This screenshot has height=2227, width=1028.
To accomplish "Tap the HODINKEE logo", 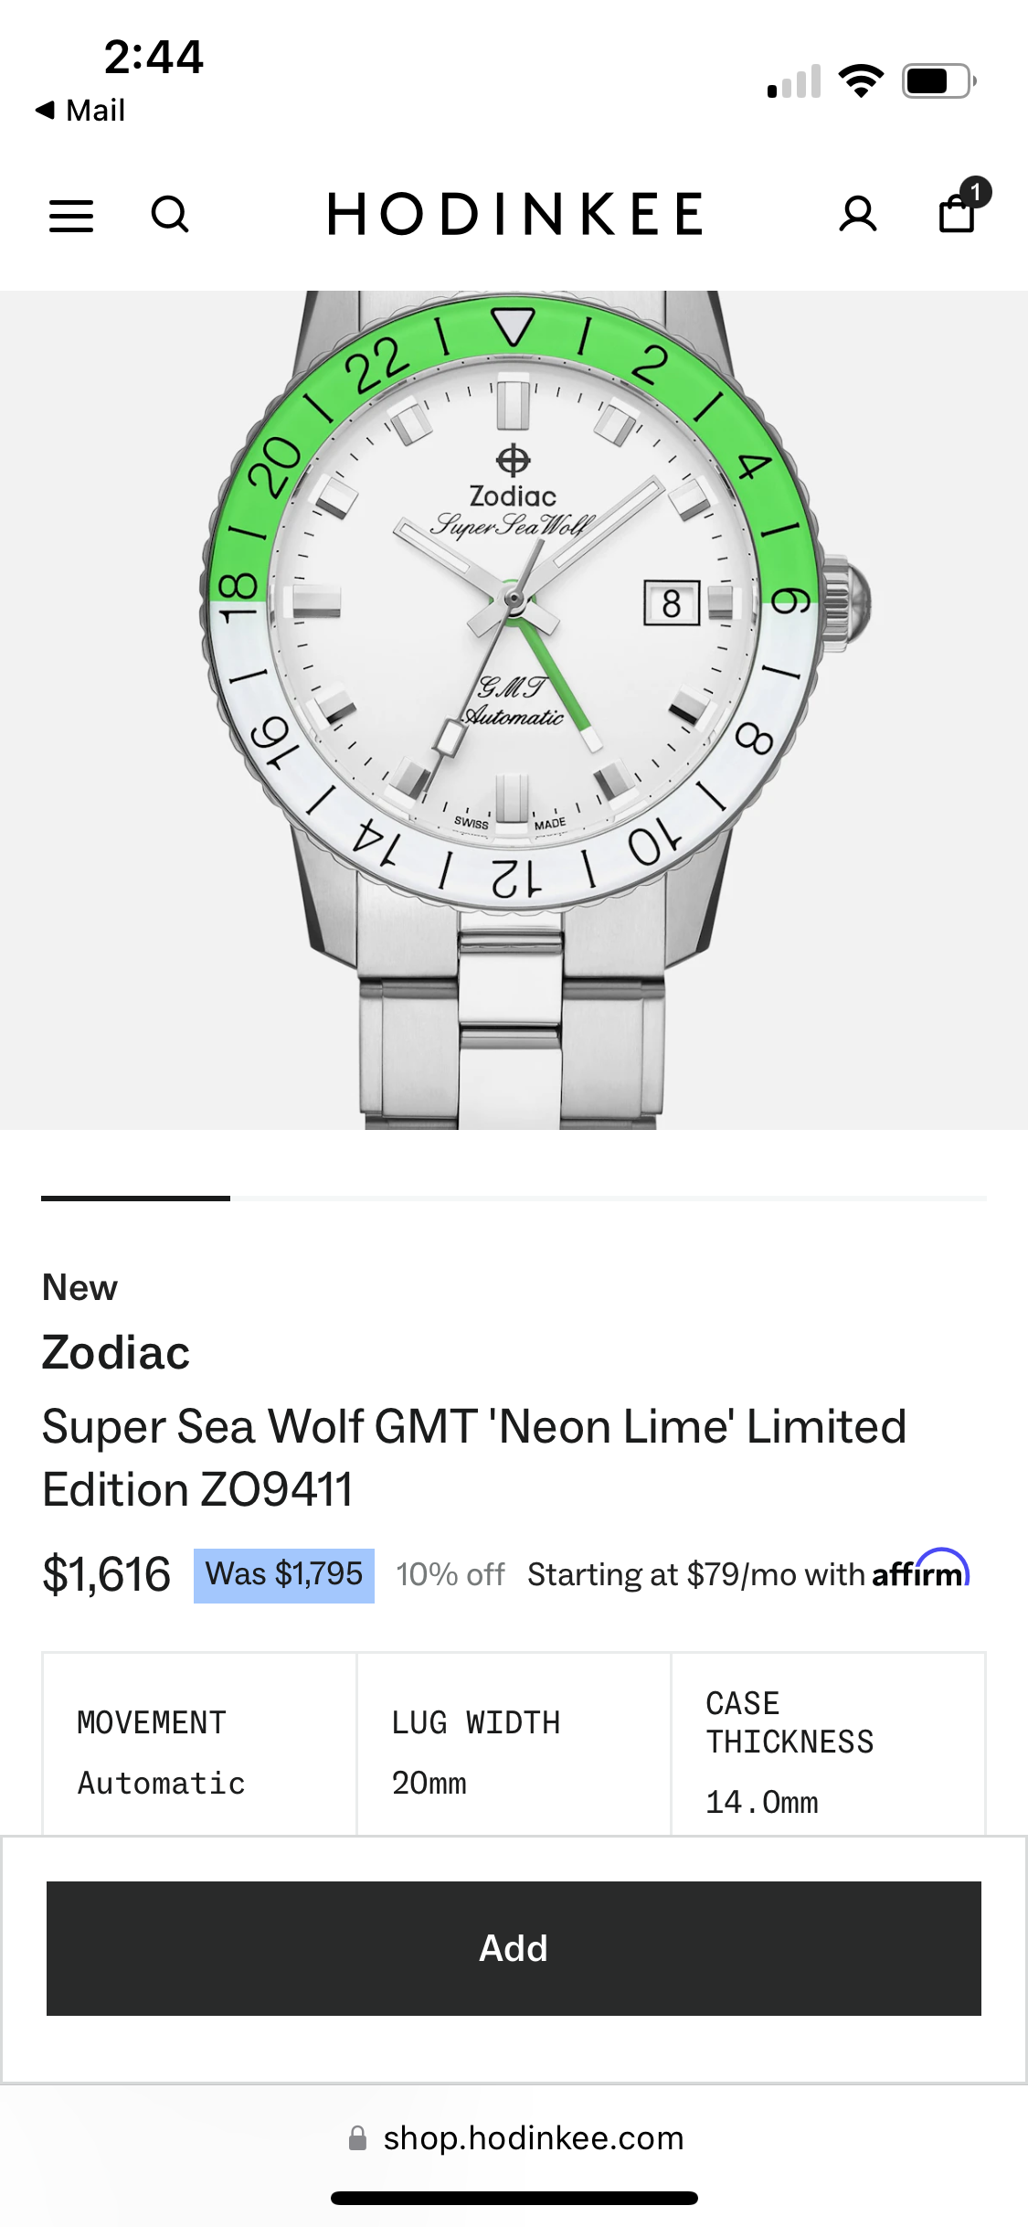I will point(514,215).
